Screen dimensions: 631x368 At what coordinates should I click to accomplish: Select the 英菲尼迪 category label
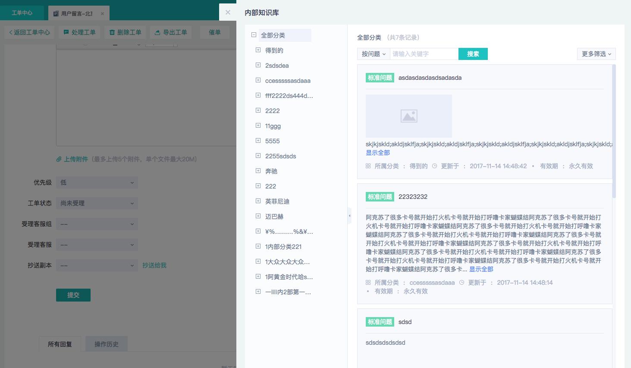(277, 201)
